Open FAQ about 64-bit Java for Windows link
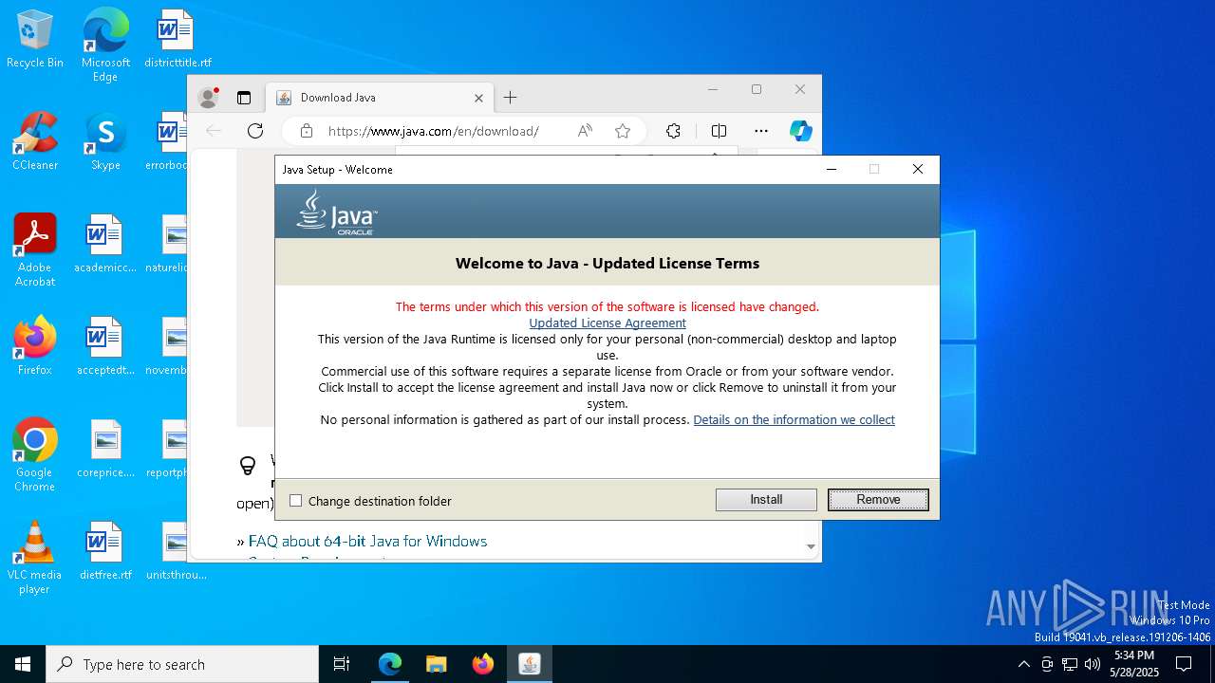Viewport: 1215px width, 683px height. (x=367, y=542)
